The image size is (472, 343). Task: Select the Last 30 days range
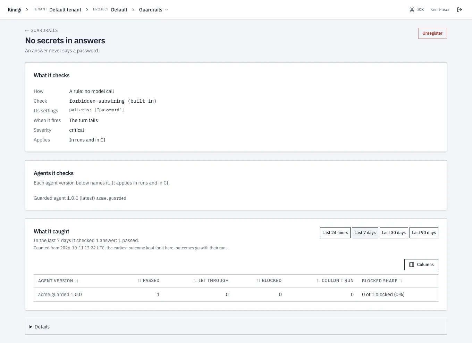coord(394,233)
